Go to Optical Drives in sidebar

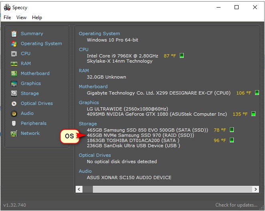point(37,103)
